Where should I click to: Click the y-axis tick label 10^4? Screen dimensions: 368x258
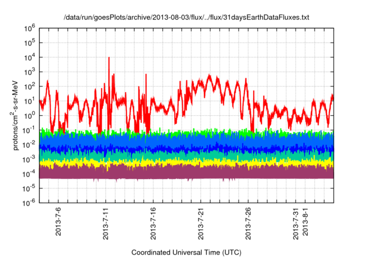[29, 58]
